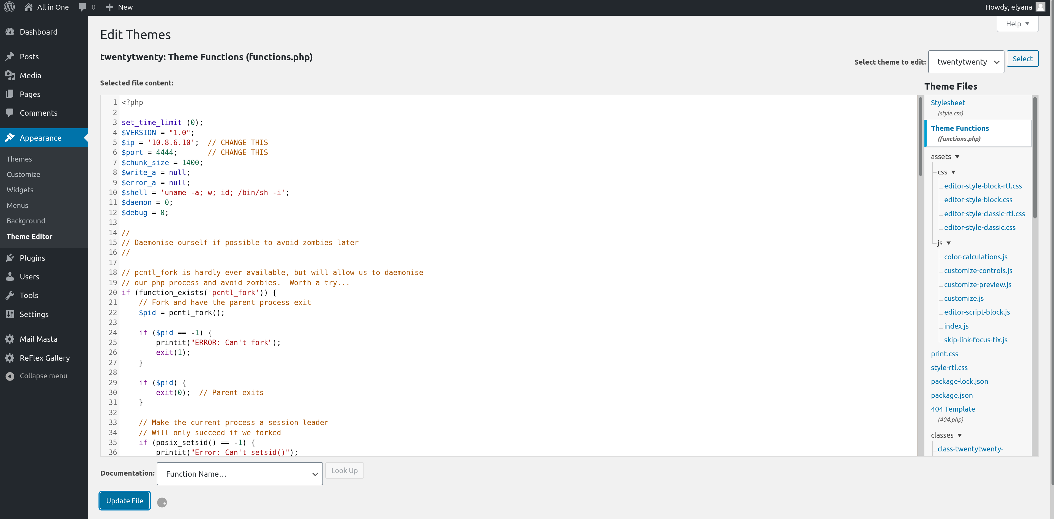
Task: Open the Mail Masta gear icon
Action: (x=10, y=339)
